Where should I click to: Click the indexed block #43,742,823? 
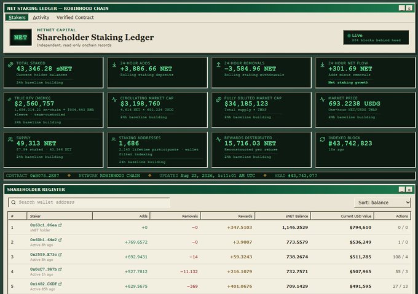pos(350,144)
